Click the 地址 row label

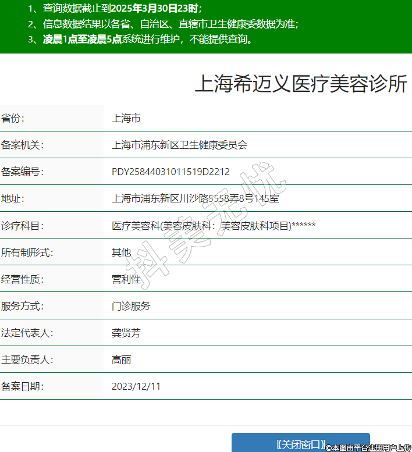click(12, 199)
